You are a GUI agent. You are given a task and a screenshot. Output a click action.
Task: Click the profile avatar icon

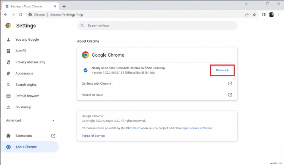[x=271, y=15]
